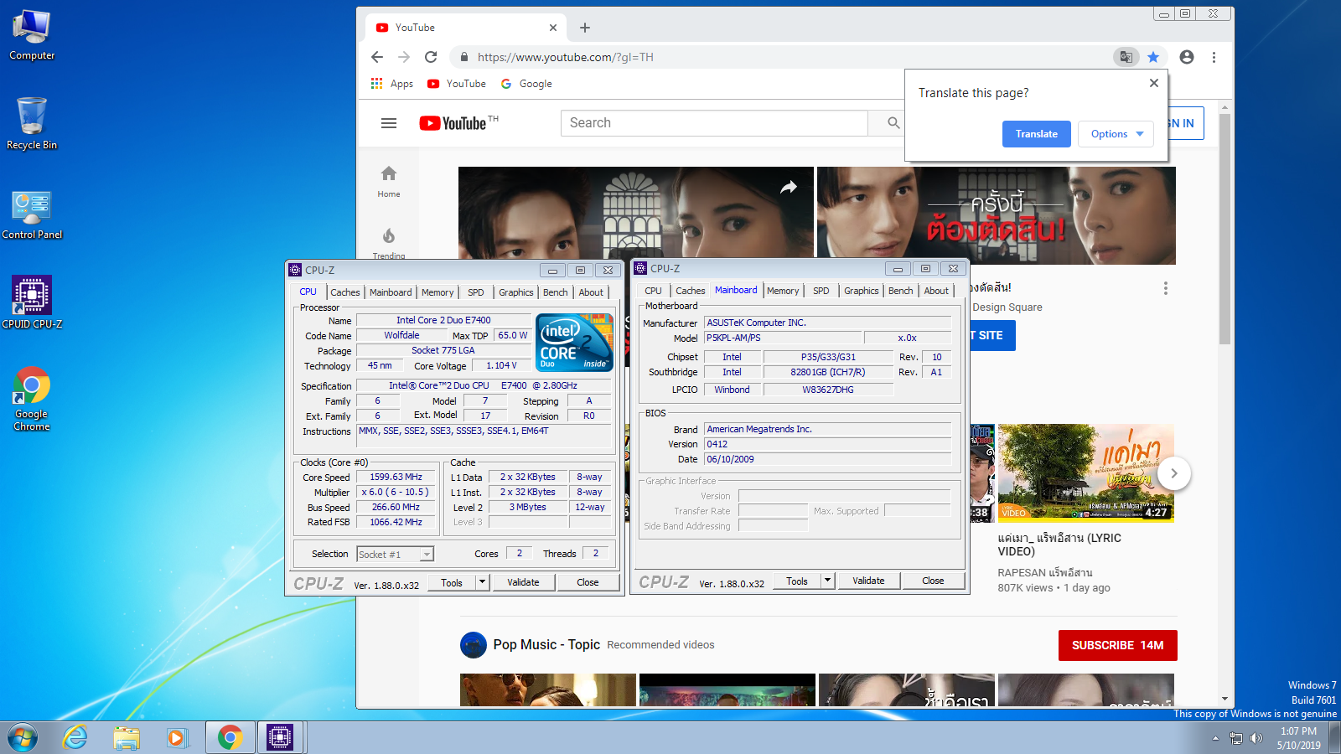The image size is (1341, 754).
Task: Open the Google bookmark in bookmarks bar
Action: 526,84
